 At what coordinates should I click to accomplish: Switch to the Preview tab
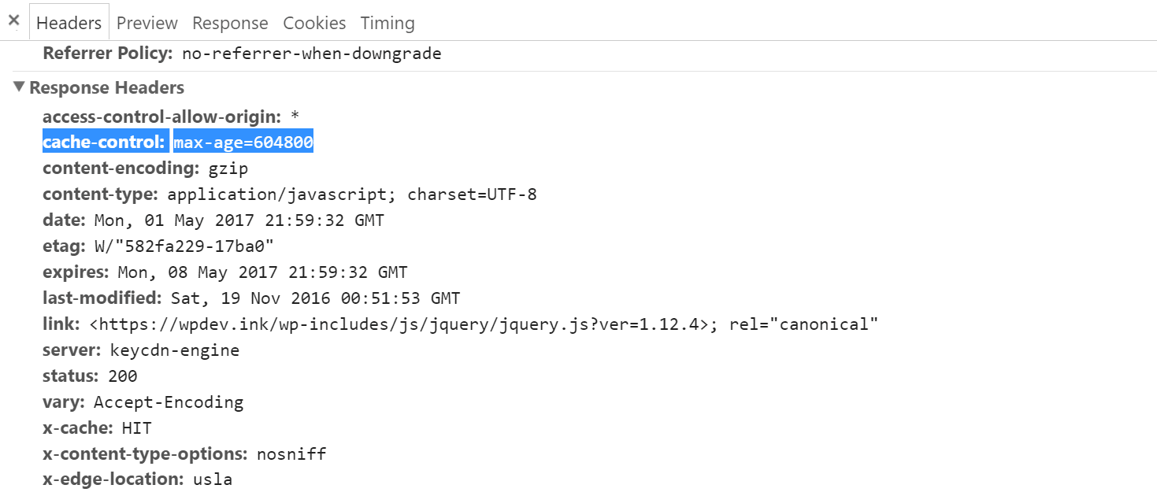point(146,23)
